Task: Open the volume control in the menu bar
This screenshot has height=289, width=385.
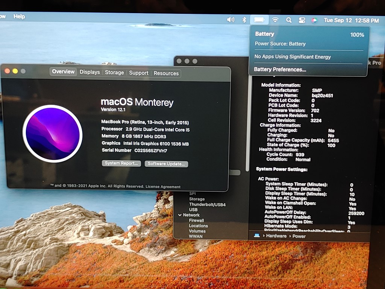Action: [x=230, y=20]
